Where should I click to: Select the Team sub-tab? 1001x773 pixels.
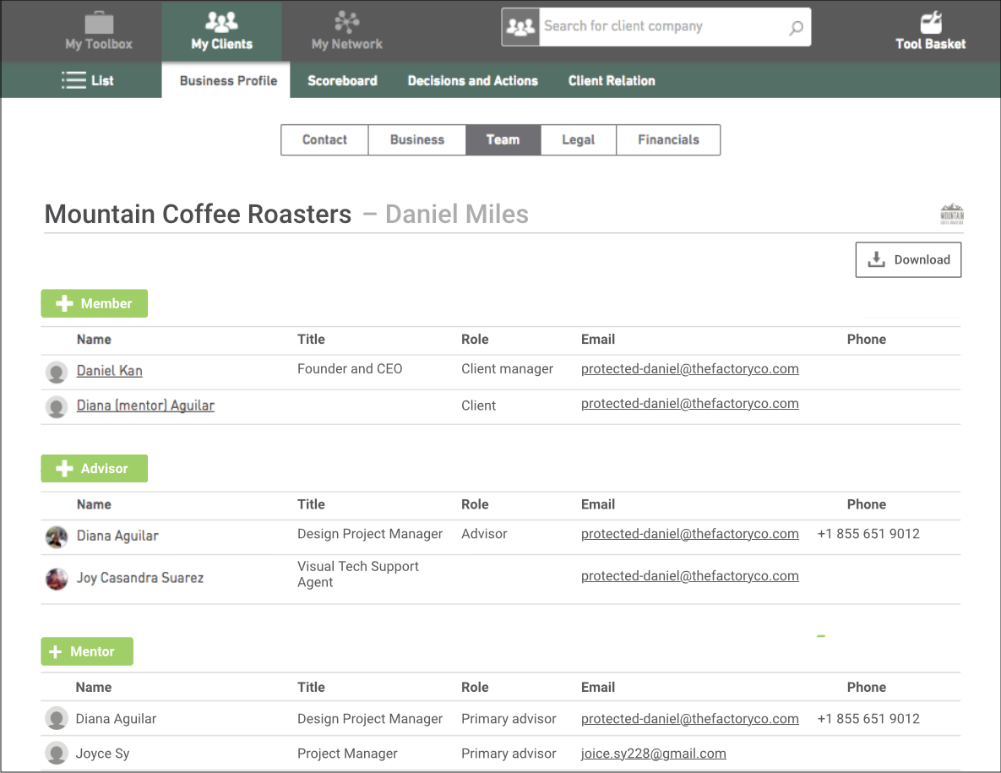click(503, 139)
